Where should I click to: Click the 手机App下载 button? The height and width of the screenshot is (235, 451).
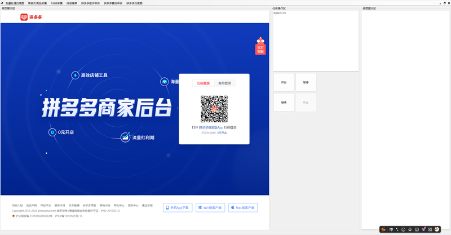click(x=178, y=208)
